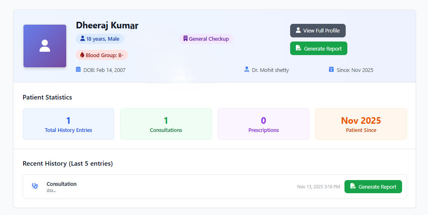The height and width of the screenshot is (215, 428).
Task: Generate report for the Consultation history entry
Action: coord(373,187)
